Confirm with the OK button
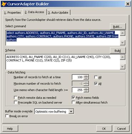 click(x=104, y=129)
